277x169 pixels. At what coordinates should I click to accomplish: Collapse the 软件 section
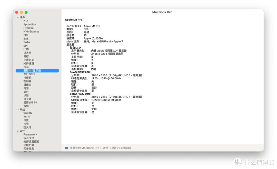tap(17, 131)
